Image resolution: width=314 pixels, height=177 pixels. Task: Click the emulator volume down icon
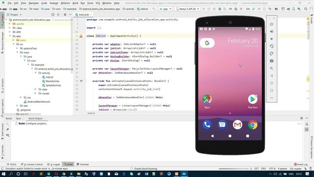[x=271, y=39]
